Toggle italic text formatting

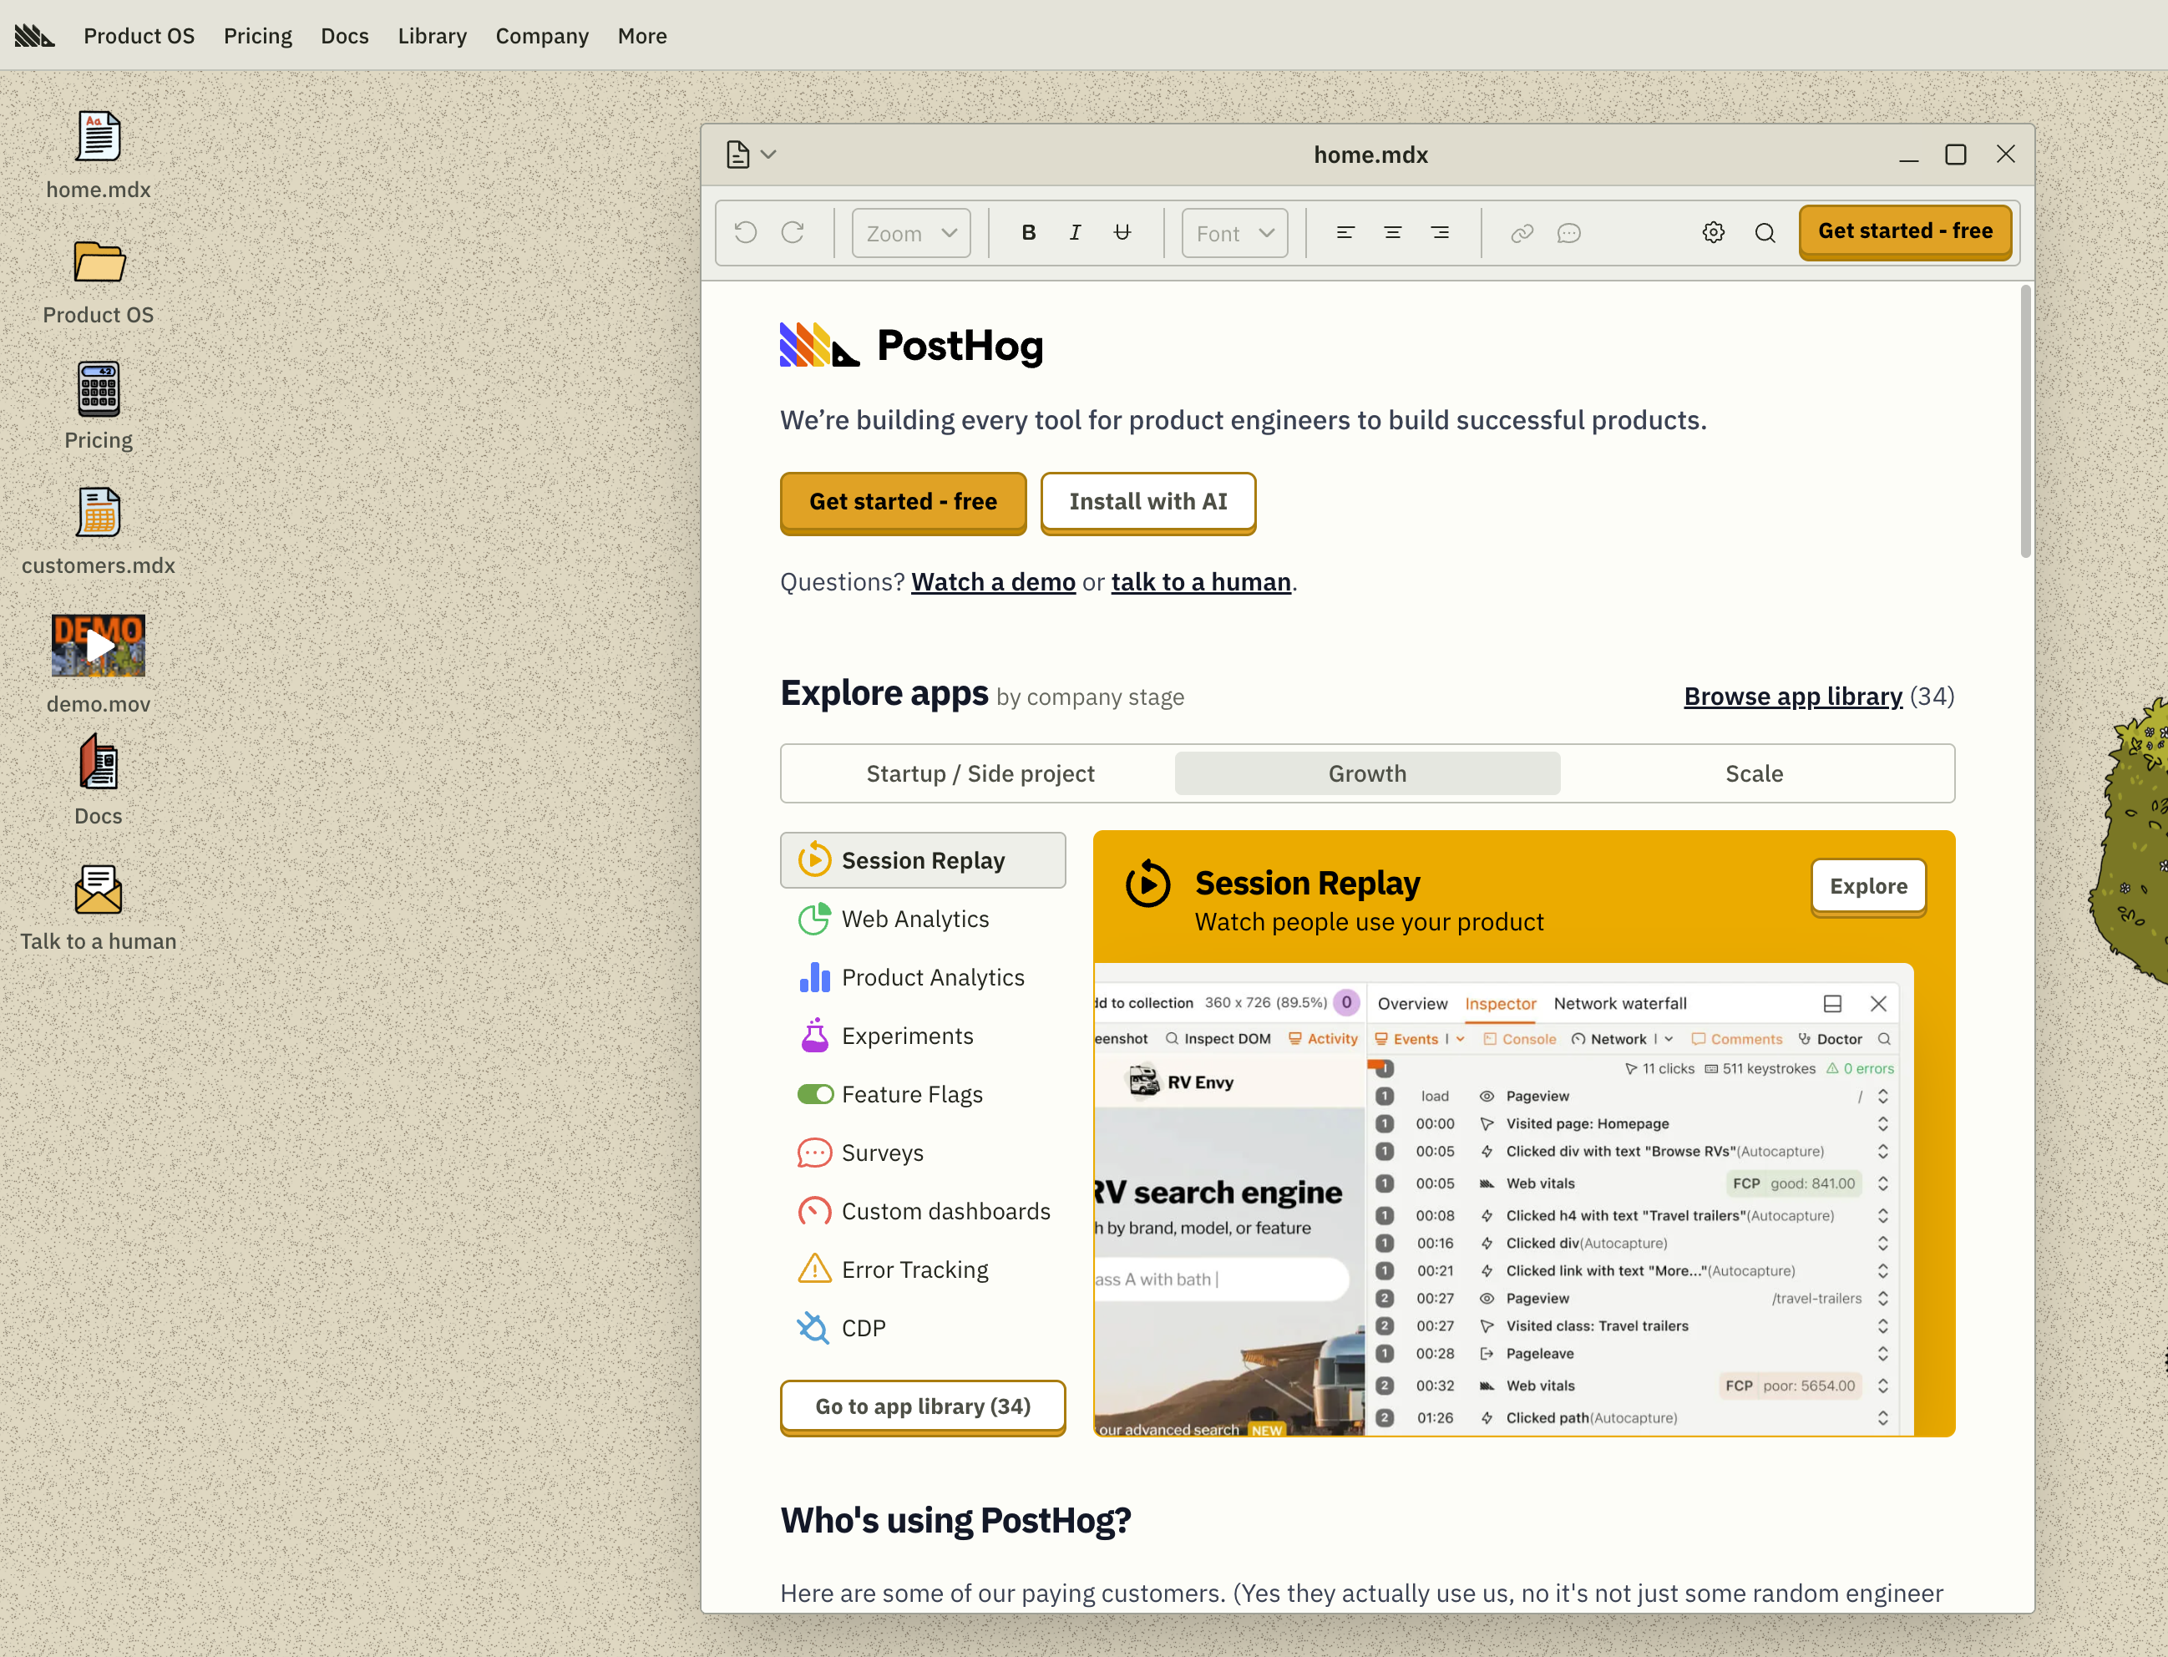[x=1075, y=233]
